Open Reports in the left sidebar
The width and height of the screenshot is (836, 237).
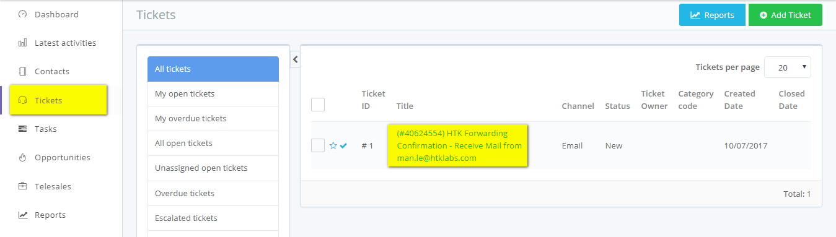click(50, 215)
